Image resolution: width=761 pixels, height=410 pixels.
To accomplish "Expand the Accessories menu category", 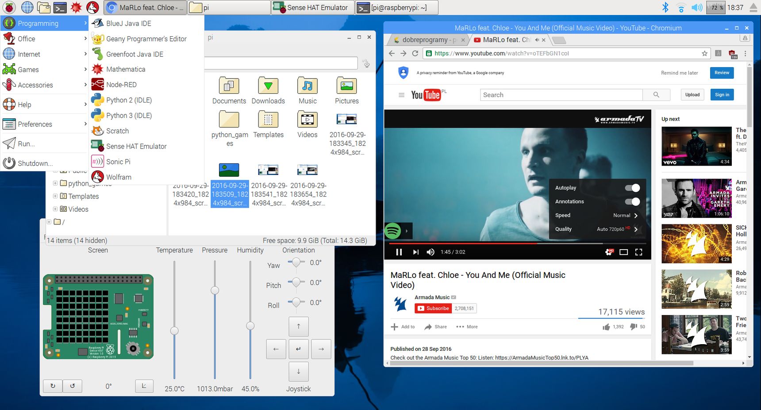I will [45, 85].
